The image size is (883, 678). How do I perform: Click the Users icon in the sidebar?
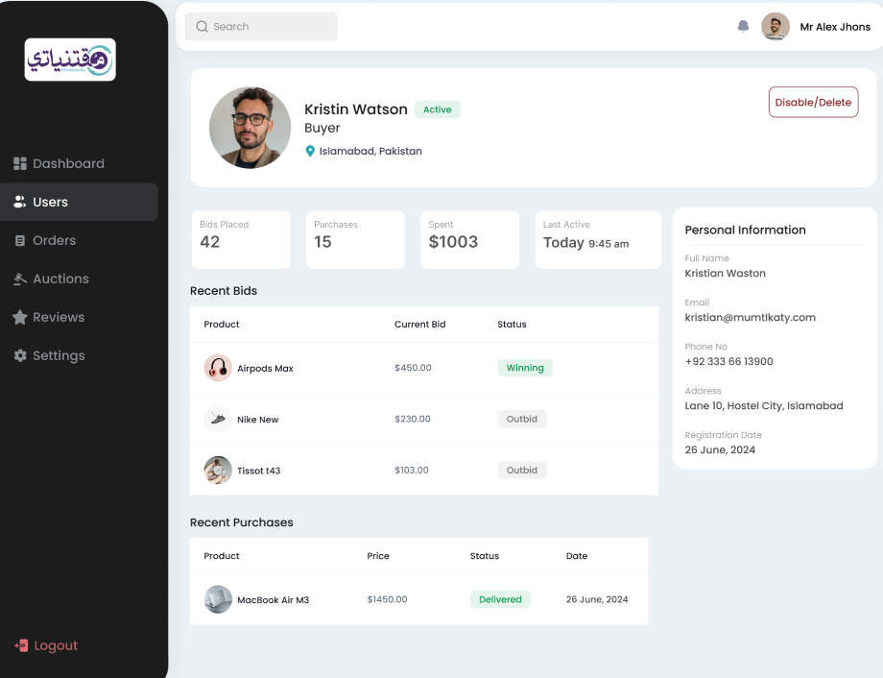[20, 202]
